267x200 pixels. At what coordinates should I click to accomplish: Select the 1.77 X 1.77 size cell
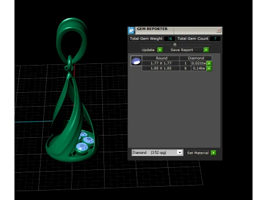(161, 63)
